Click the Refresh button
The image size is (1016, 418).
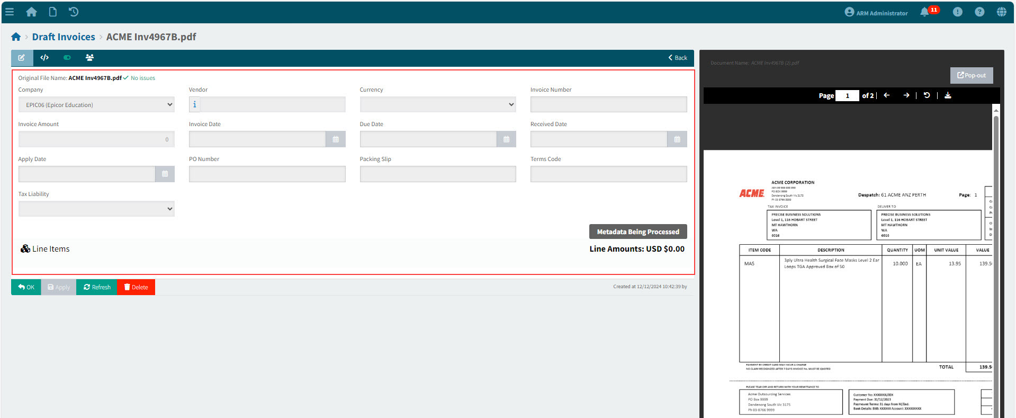tap(97, 287)
